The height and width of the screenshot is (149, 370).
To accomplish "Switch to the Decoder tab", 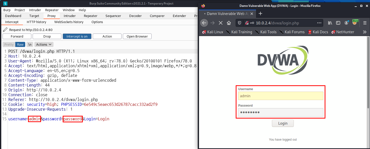I will 135,16.
